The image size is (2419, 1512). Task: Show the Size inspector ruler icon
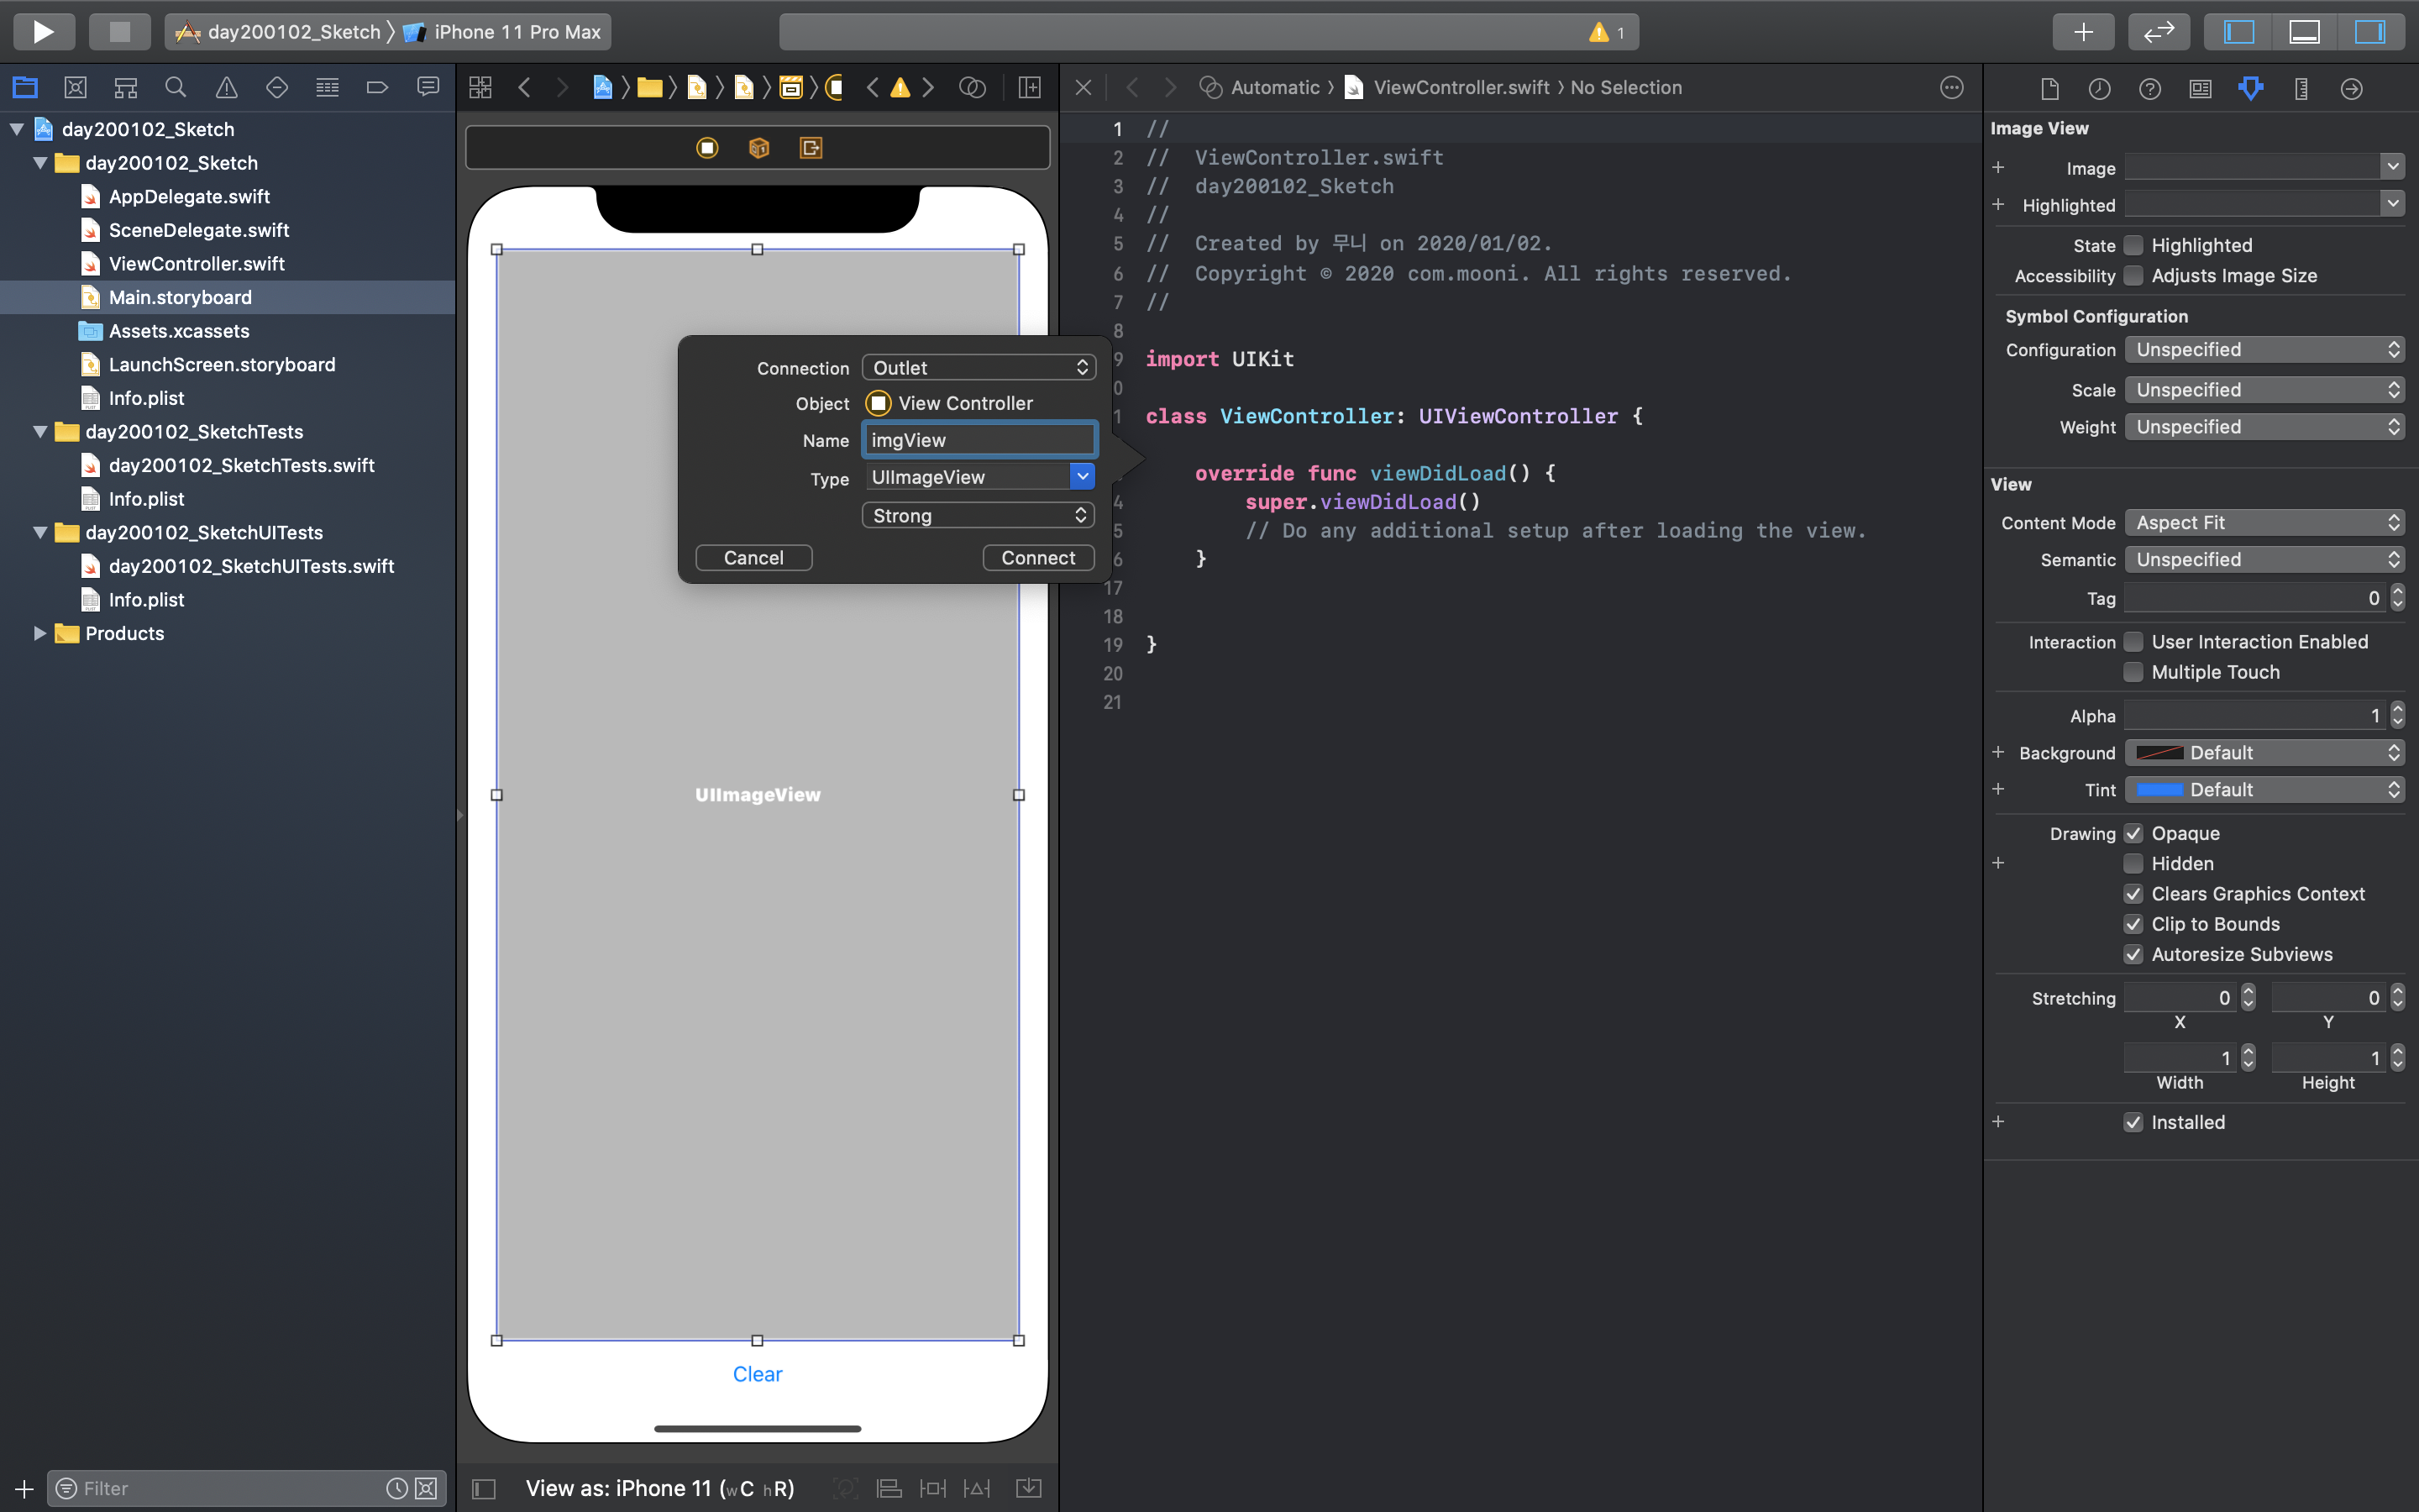click(2301, 89)
